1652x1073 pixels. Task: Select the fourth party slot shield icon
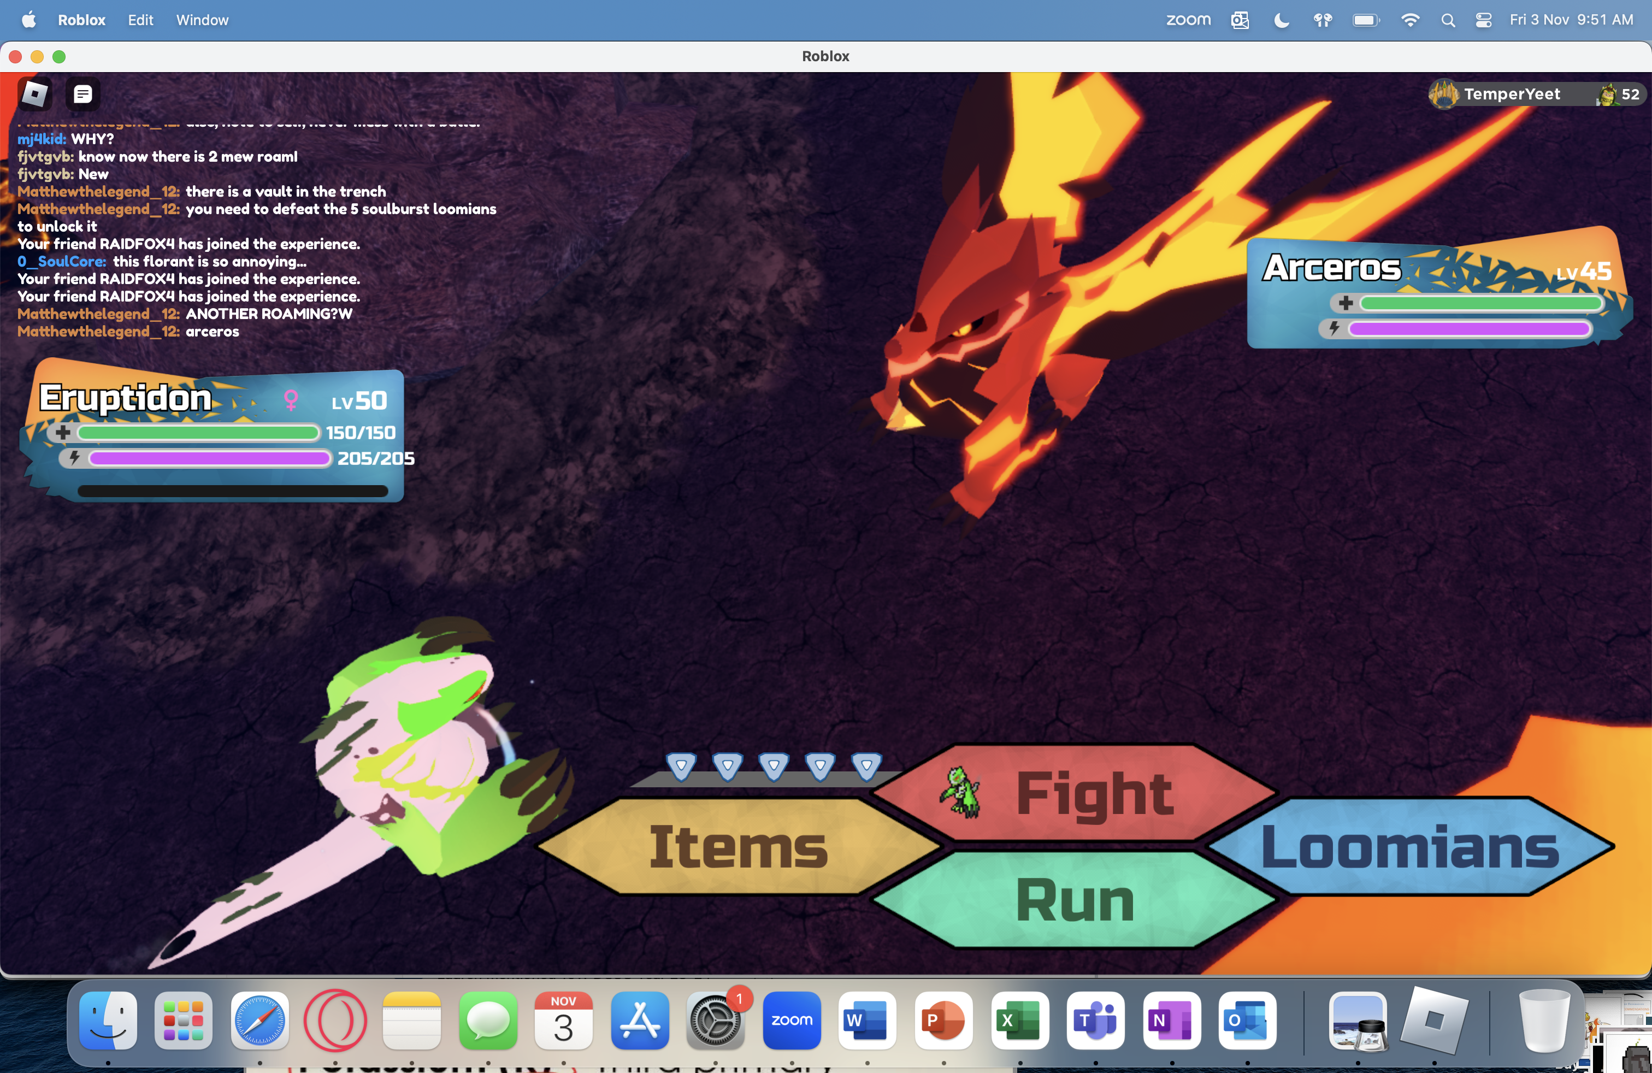[x=820, y=766]
